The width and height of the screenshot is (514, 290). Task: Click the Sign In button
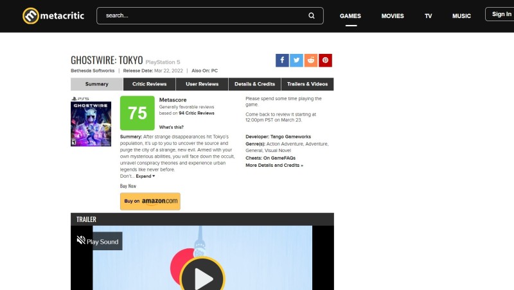tap(500, 14)
